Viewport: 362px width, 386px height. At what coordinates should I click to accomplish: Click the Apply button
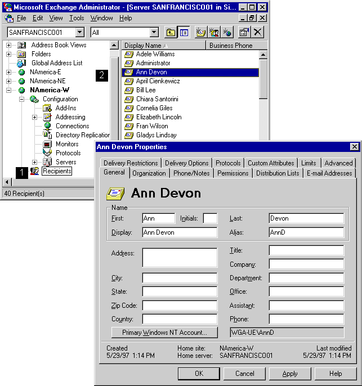(290, 374)
